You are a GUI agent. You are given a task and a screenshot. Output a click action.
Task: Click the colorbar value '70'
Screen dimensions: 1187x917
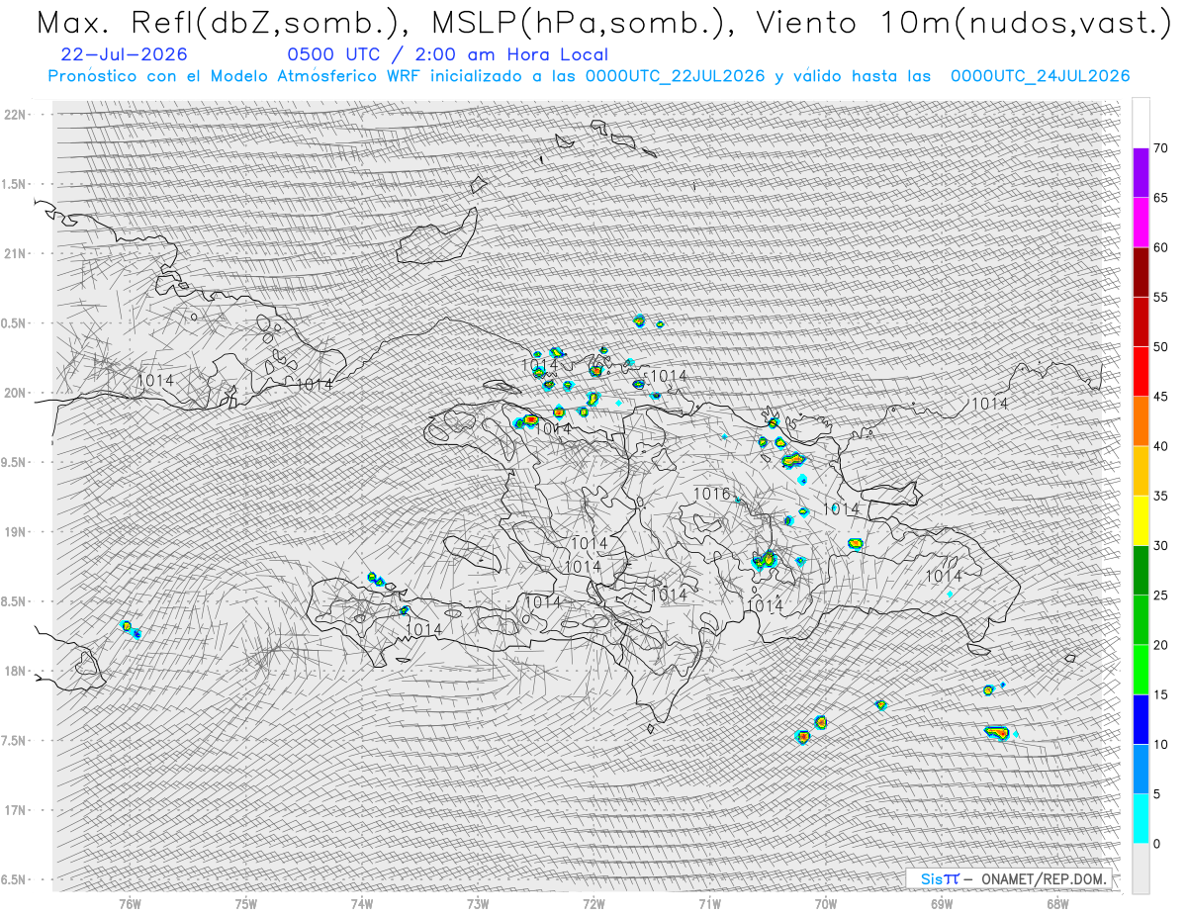click(1160, 148)
